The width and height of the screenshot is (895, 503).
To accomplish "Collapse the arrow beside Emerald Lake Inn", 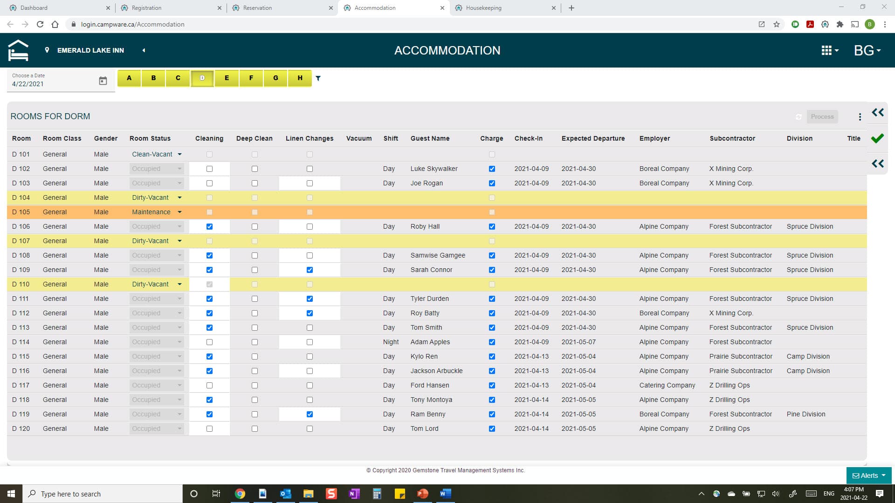I will [144, 50].
